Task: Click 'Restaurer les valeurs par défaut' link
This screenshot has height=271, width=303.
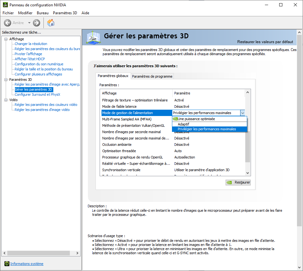Action: (x=265, y=42)
